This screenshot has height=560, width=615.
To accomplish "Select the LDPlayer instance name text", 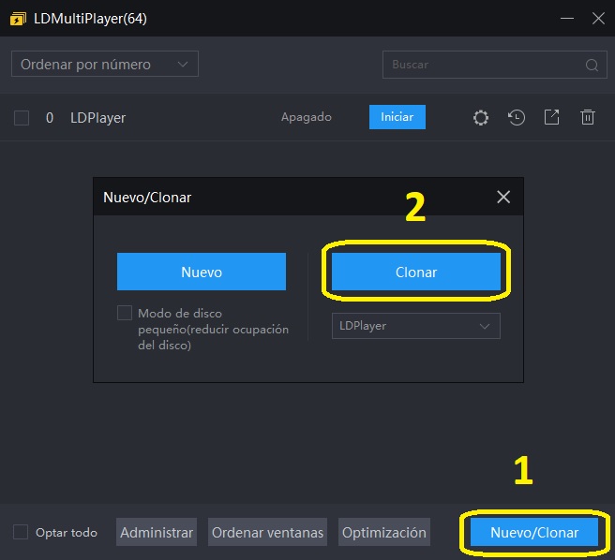I will point(98,118).
